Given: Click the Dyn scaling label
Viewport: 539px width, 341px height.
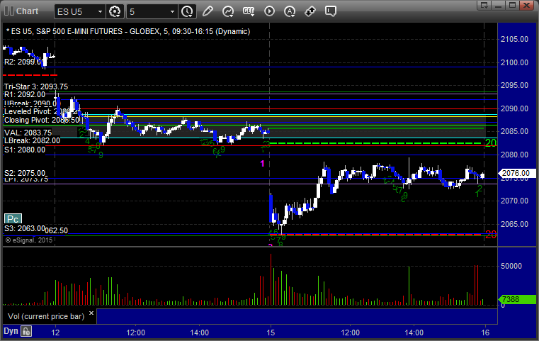Looking at the screenshot, I should coord(11,331).
